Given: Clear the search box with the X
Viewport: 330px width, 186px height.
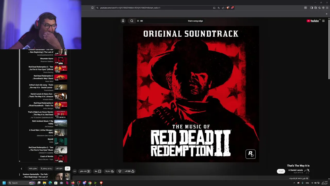Looking at the screenshot, I should (138, 21).
